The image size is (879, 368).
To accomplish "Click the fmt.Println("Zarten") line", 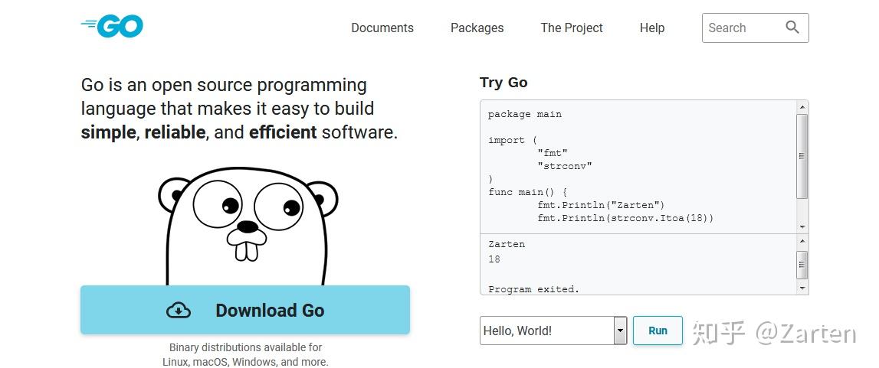I will tap(601, 205).
